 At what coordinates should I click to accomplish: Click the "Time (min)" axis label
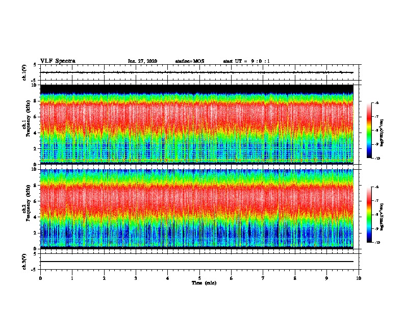coord(204,283)
